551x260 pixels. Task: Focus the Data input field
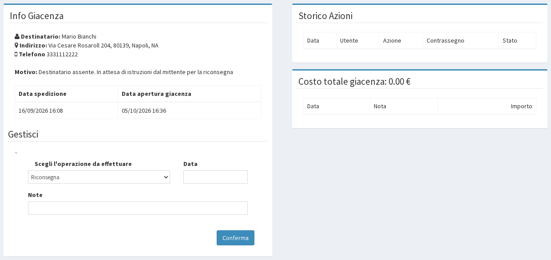215,177
